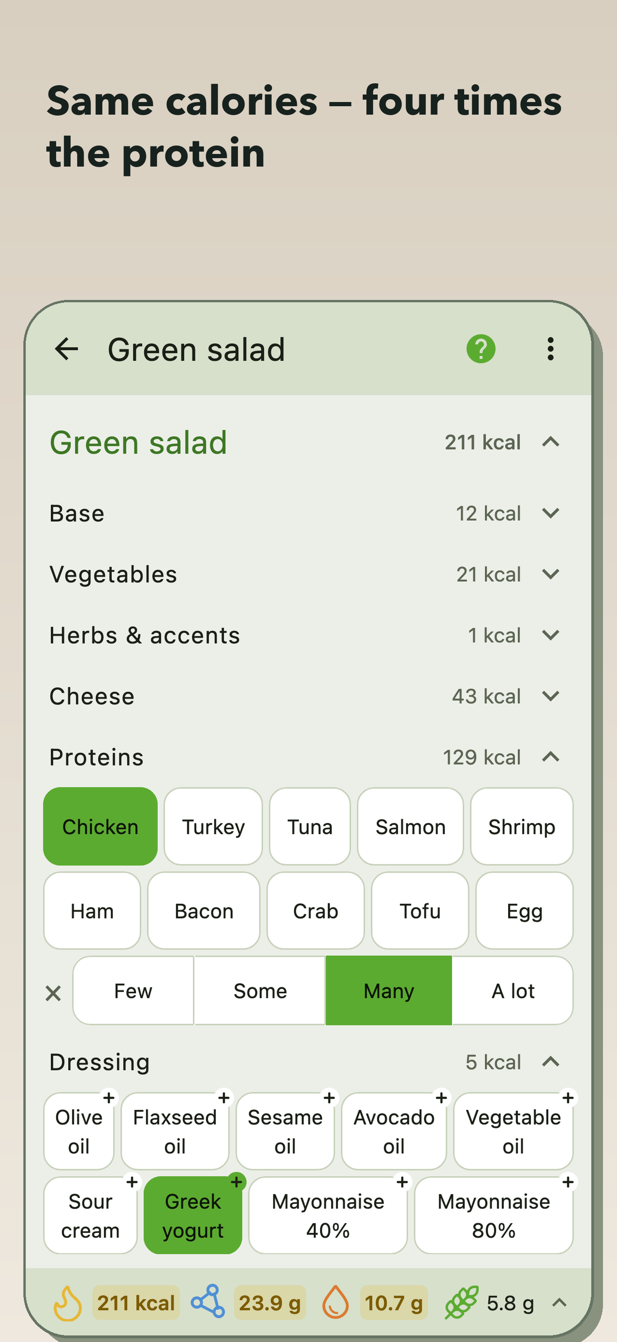Screen dimensions: 617x1342
Task: Clear protein amount with the X icon
Action: (53, 993)
